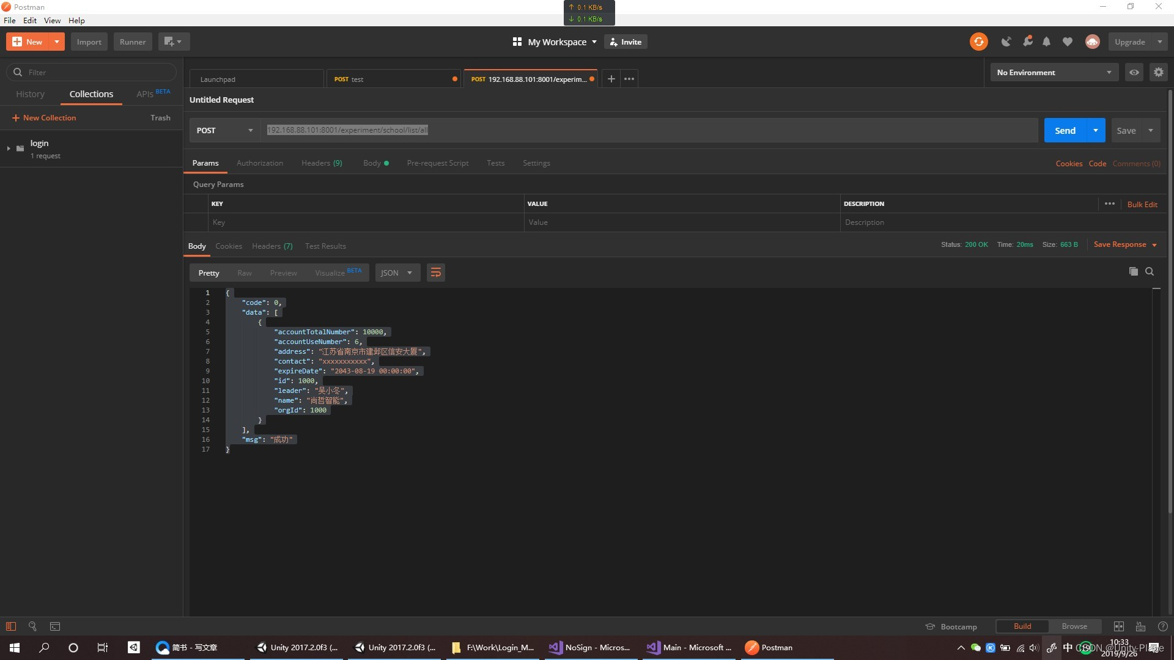The image size is (1174, 660).
Task: Select the Raw response view
Action: point(245,273)
